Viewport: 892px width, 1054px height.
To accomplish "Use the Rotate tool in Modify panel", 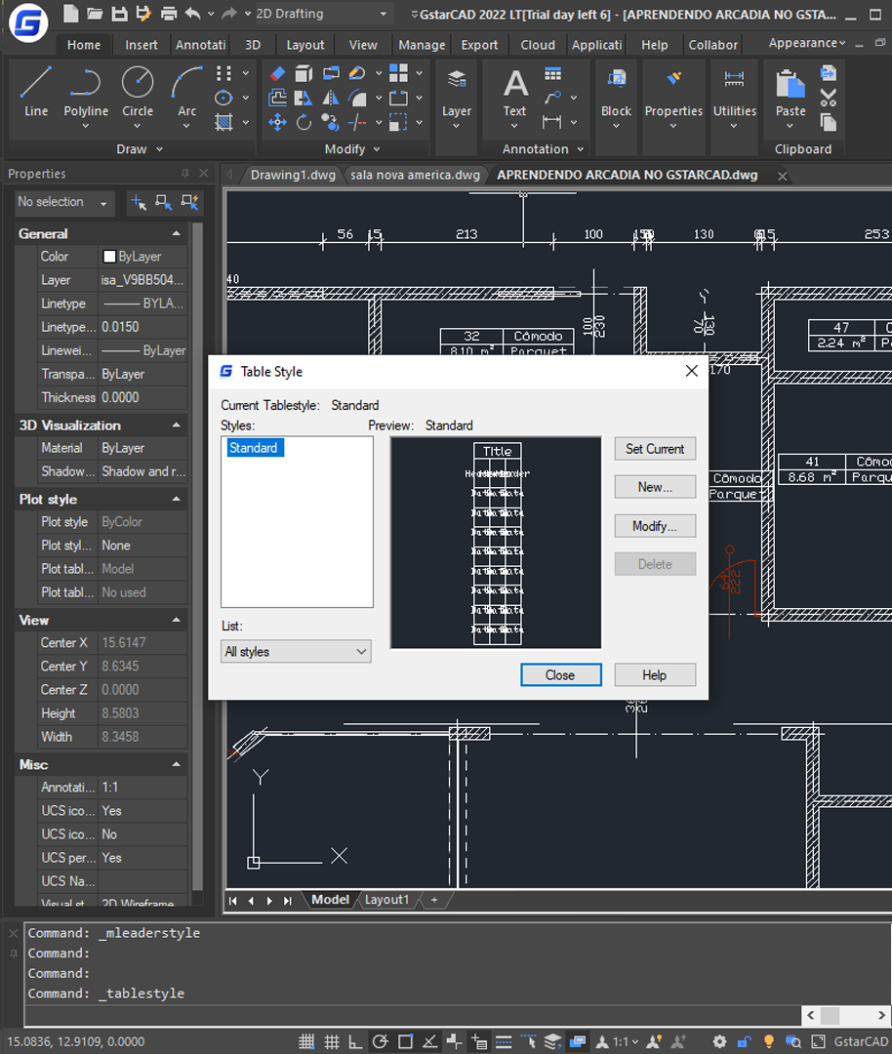I will click(x=304, y=122).
